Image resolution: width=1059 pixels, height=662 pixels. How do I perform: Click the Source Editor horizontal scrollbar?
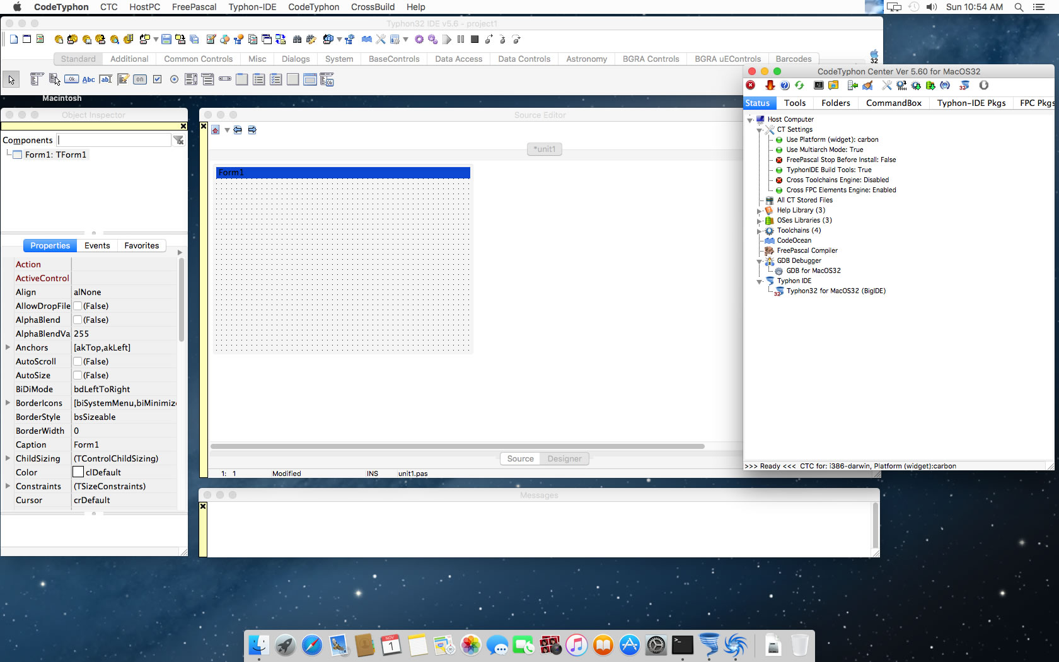458,446
